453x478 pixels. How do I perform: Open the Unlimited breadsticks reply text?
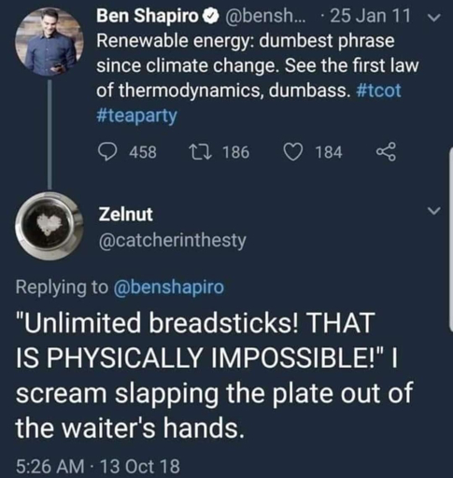point(214,375)
